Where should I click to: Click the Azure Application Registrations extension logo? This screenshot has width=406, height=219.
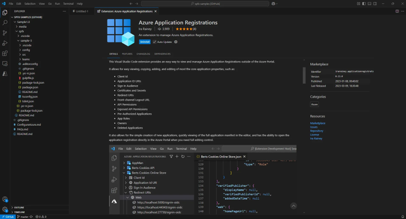coord(121,32)
